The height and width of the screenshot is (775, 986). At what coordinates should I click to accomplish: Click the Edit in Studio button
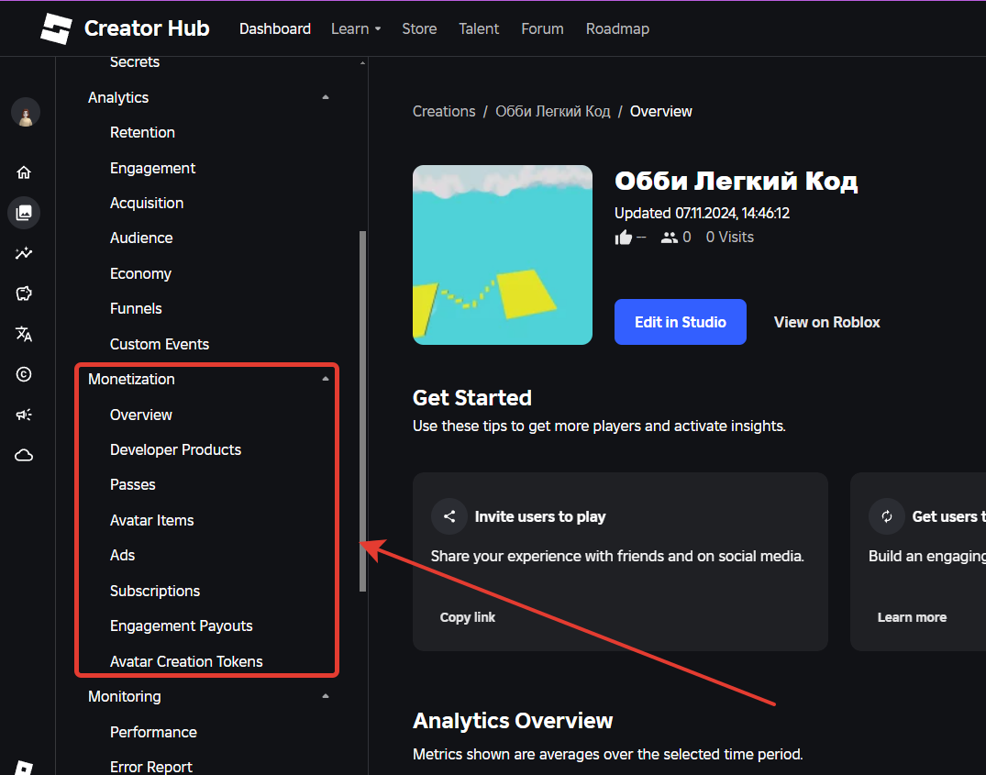681,322
